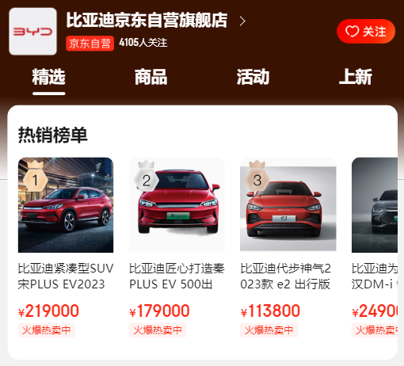Click 火爆热卖中 tag under ¥179000
The width and height of the screenshot is (404, 366).
point(158,330)
